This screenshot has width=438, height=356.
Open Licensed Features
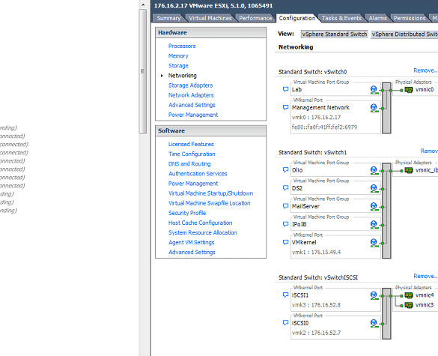point(191,144)
